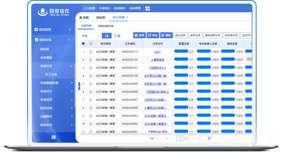Open the test1 task link
The height and width of the screenshot is (153, 281).
pyautogui.click(x=158, y=52)
